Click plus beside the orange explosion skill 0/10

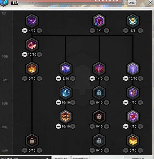tap(39, 78)
